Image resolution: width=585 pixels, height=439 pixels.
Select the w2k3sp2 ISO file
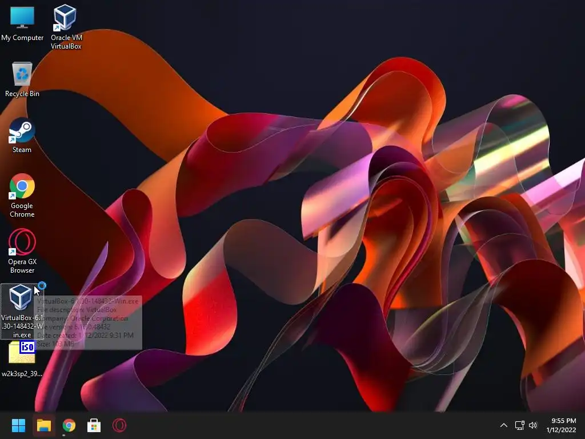pyautogui.click(x=22, y=359)
